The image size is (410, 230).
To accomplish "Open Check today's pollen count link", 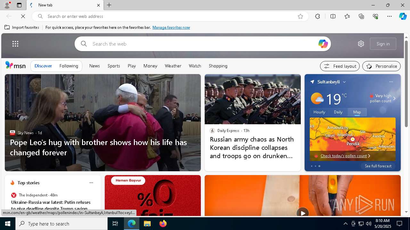I will (x=344, y=156).
